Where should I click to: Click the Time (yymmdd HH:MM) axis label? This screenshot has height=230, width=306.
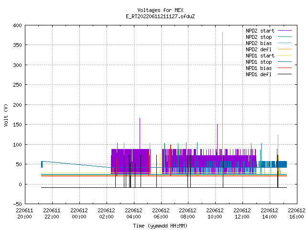(160, 226)
